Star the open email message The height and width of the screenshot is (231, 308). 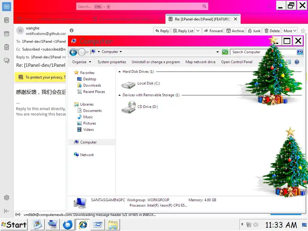(303, 31)
